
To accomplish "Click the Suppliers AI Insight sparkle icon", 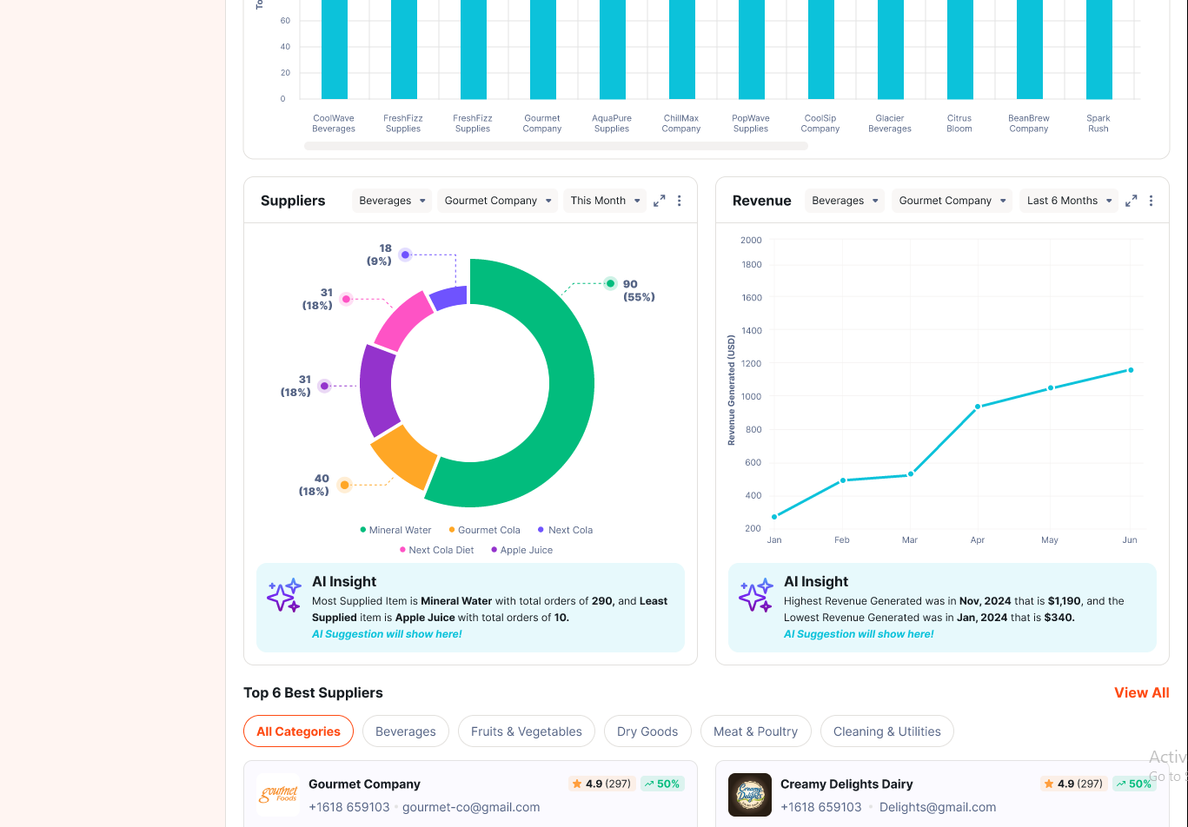I will [284, 596].
